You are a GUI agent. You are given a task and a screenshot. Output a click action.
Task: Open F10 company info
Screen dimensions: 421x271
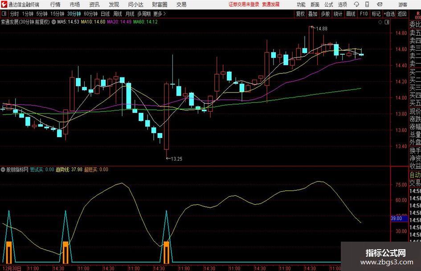coord(364,14)
